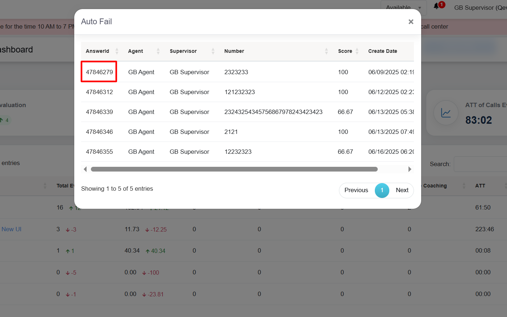The height and width of the screenshot is (317, 507).
Task: Open the notification bell icon
Action: point(437,6)
